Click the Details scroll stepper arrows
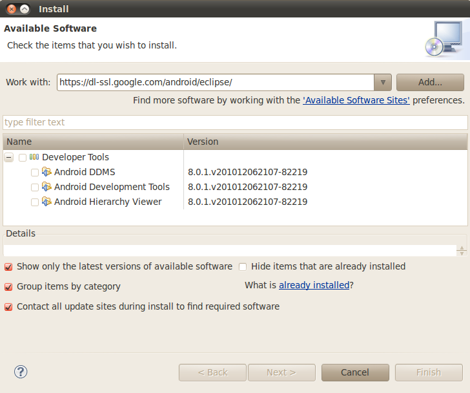The height and width of the screenshot is (393, 470). pyautogui.click(x=461, y=251)
